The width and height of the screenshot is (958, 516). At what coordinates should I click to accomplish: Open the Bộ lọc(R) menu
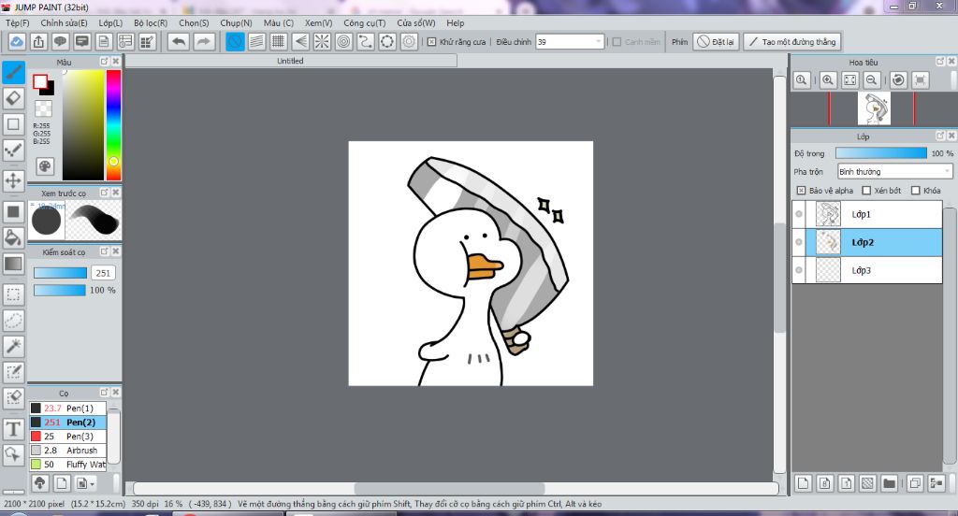pos(151,22)
